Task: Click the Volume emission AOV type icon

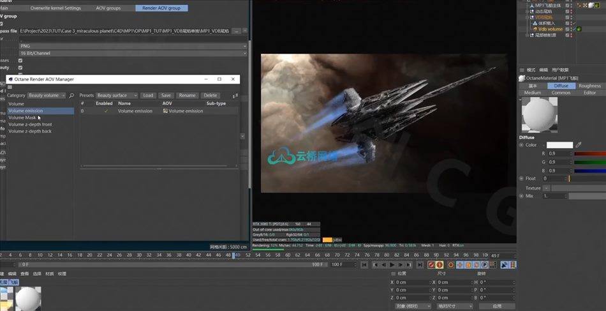Action: tap(165, 110)
